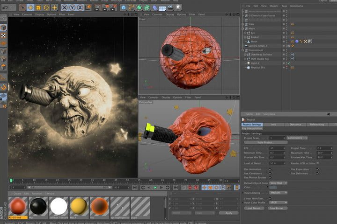
Task: Select the Live Selection arrow tool
Action: tap(22, 8)
